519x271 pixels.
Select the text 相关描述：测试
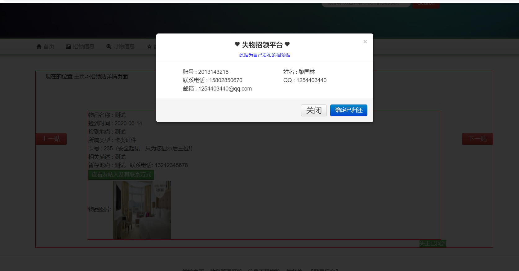(107, 157)
